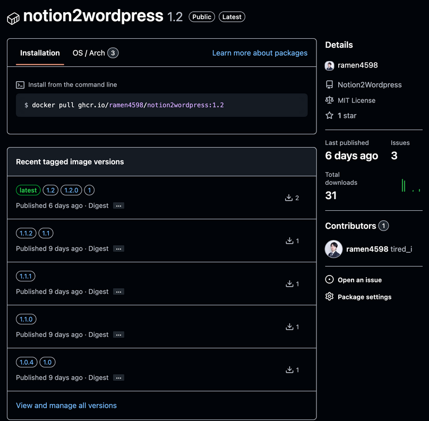
Task: Click the Recent tagged image versions heading
Action: point(70,162)
